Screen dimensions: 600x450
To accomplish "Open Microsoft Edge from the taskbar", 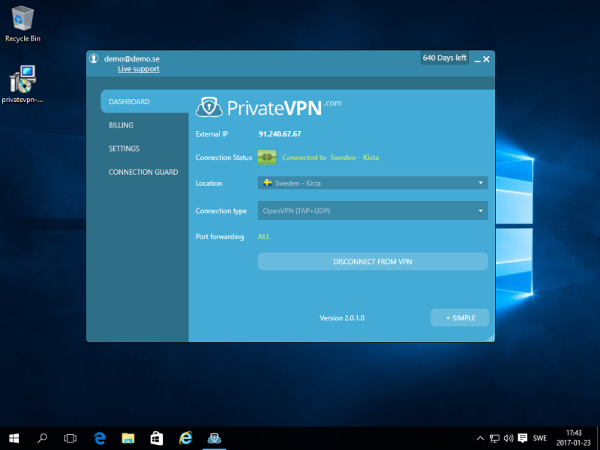I will [99, 438].
